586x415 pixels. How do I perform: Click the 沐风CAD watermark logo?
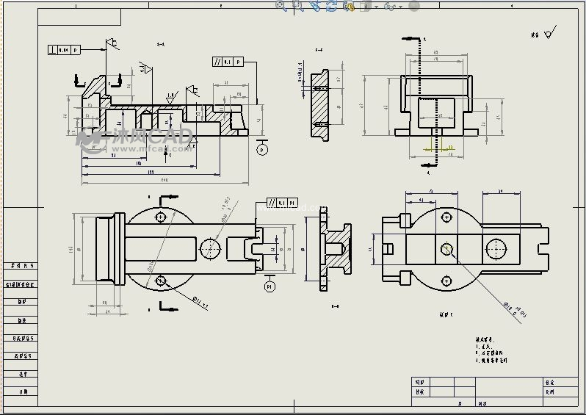point(136,138)
